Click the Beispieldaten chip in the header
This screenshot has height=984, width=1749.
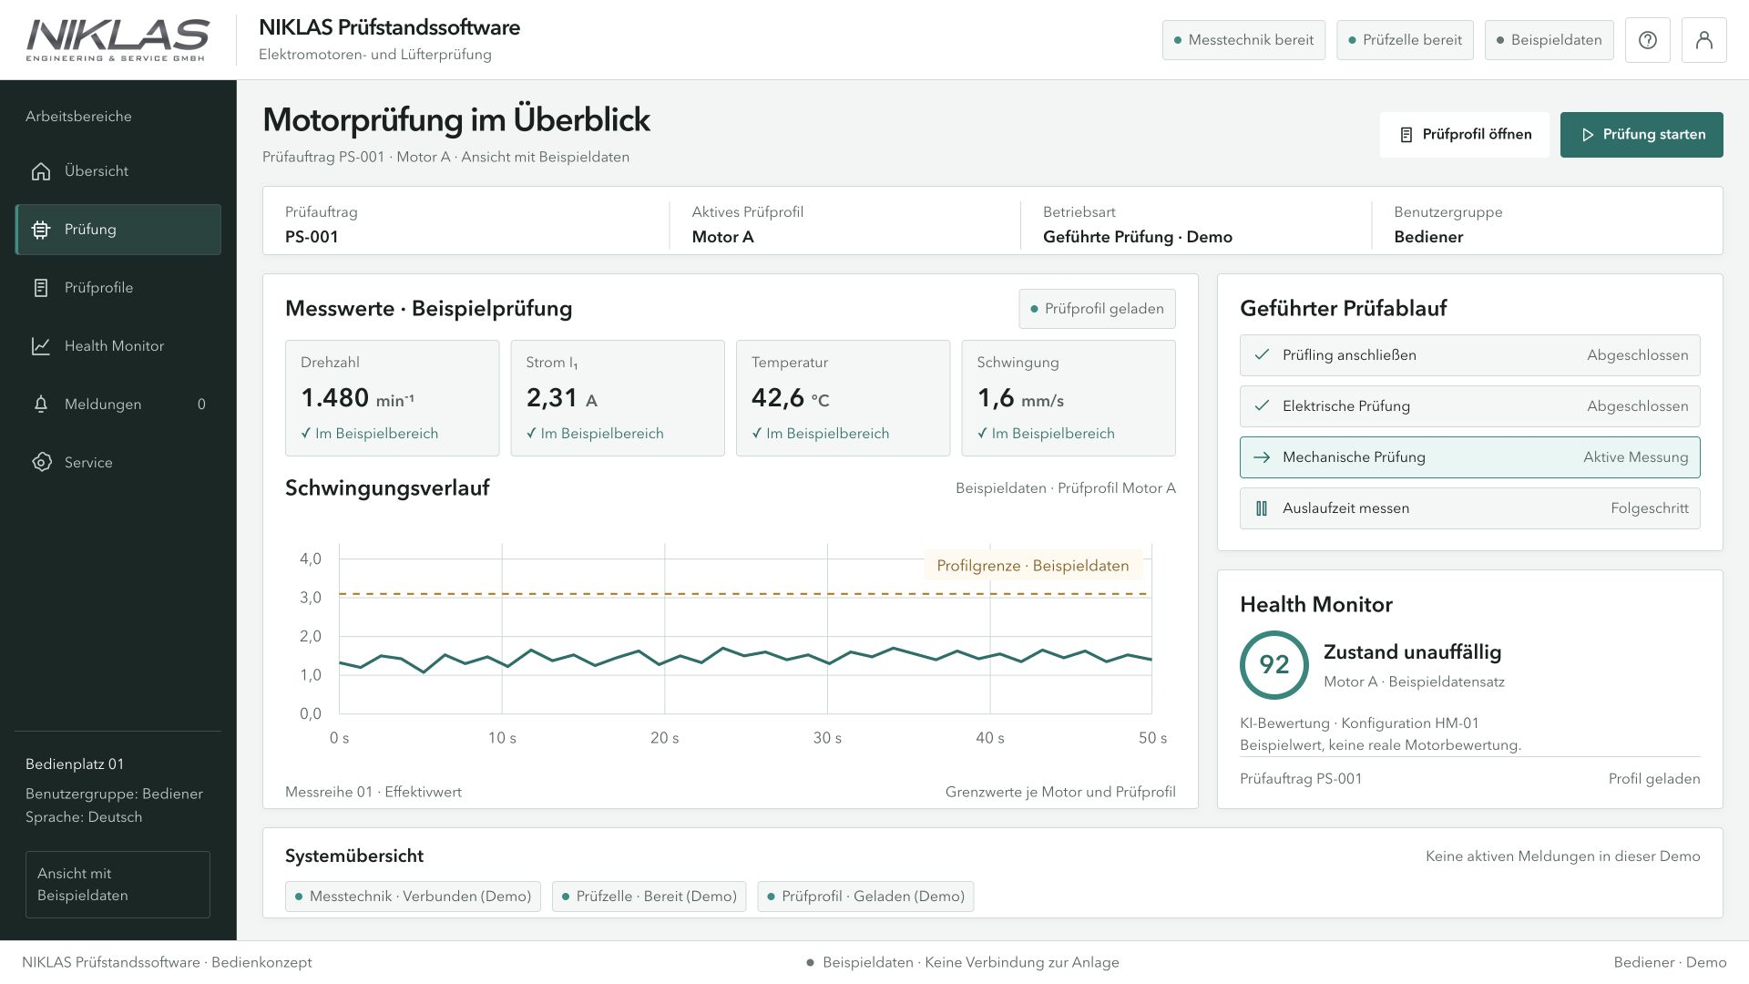pos(1549,40)
